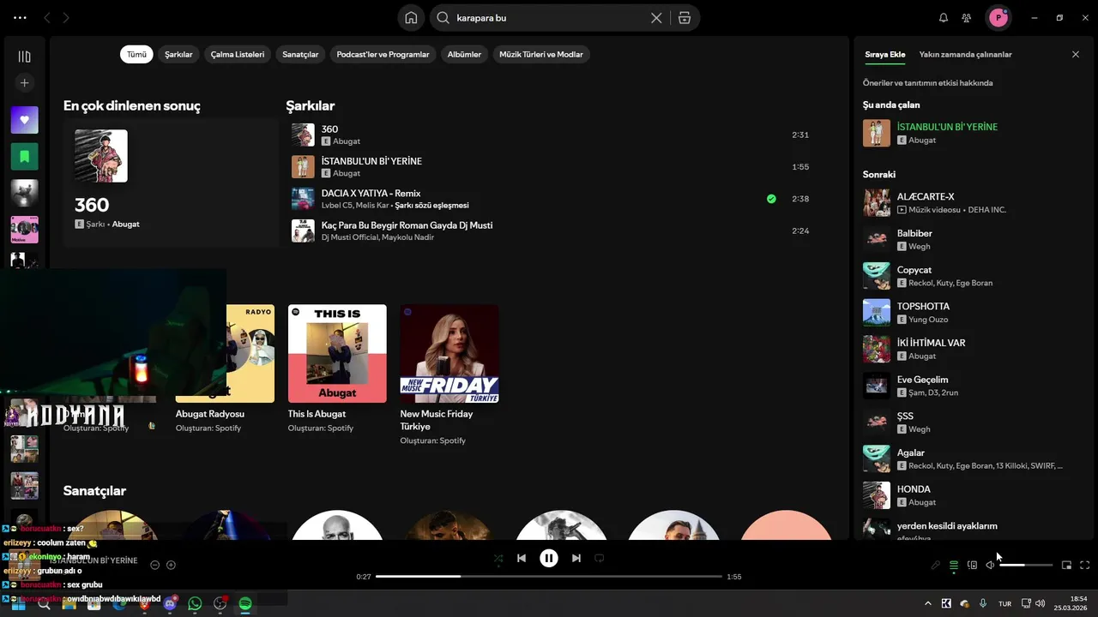Screen dimensions: 1098x617
Task: Create new playlist with plus icon in sidebar
Action: pyautogui.click(x=24, y=83)
